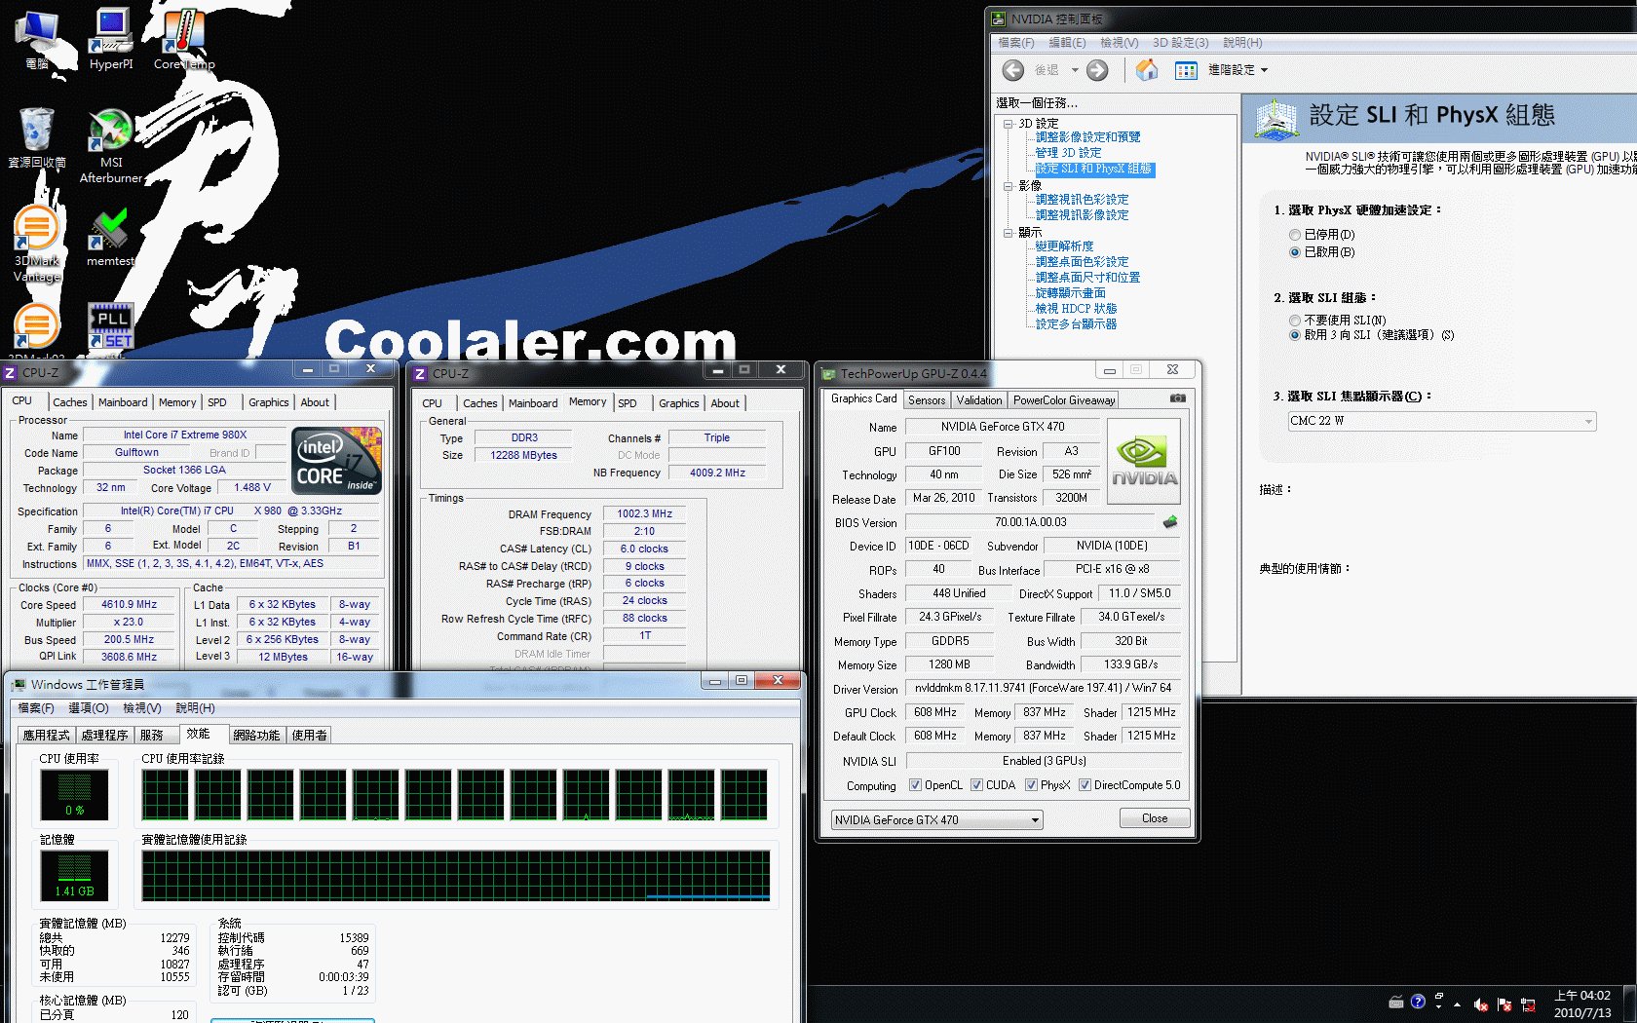Click the Show Desktop strip beside the clock
This screenshot has height=1023, width=1637.
[1630, 1004]
